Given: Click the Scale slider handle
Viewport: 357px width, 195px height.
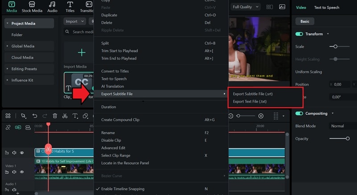Looking at the screenshot, I should point(336,47).
